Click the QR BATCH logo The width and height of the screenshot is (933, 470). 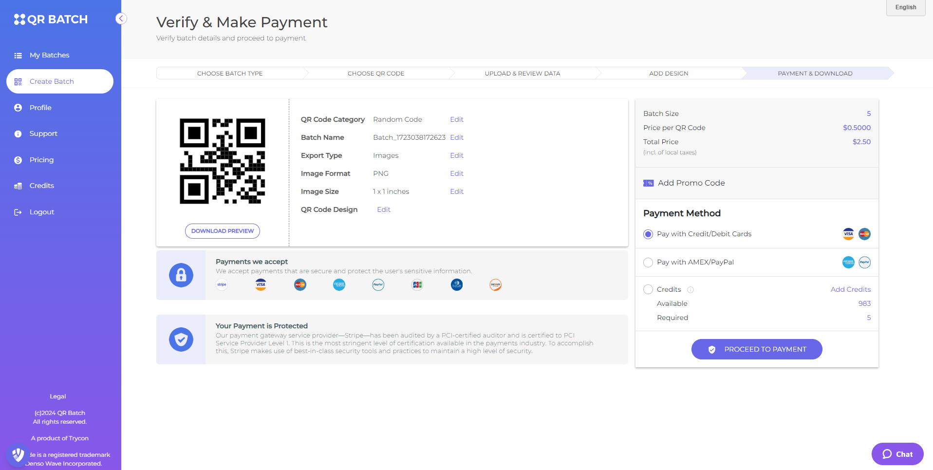pos(51,19)
